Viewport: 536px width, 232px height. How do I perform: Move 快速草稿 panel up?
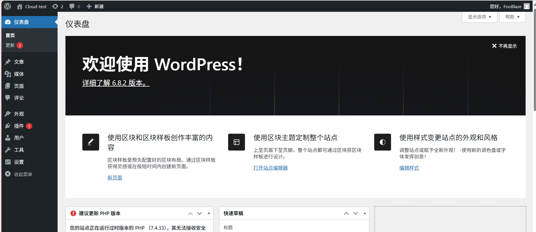tap(347, 213)
